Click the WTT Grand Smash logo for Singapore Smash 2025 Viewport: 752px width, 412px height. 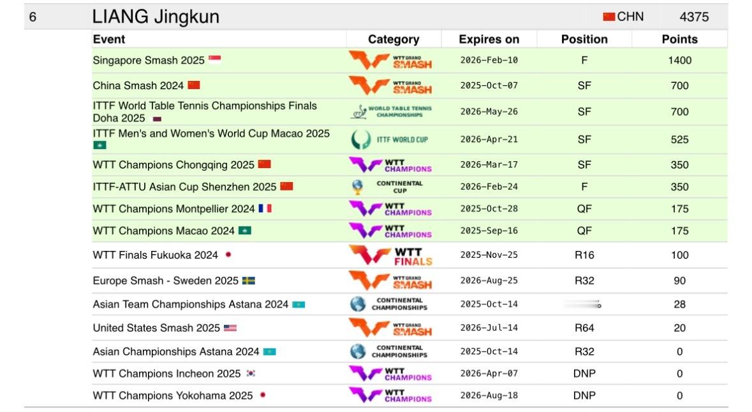coord(390,61)
